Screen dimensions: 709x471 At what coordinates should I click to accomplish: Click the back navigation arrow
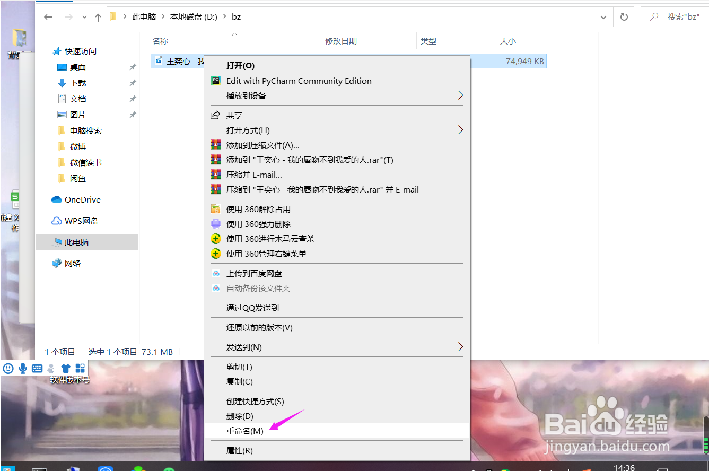tap(48, 16)
